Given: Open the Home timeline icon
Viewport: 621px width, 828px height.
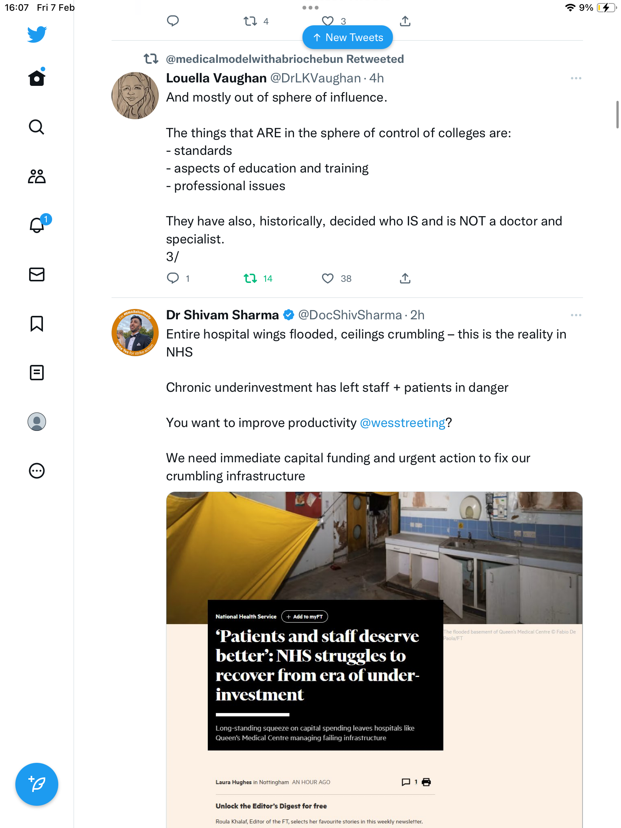Looking at the screenshot, I should point(37,78).
